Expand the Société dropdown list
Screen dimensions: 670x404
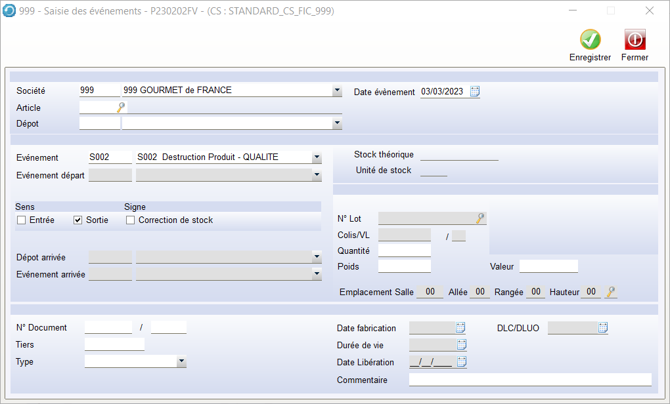coord(337,91)
